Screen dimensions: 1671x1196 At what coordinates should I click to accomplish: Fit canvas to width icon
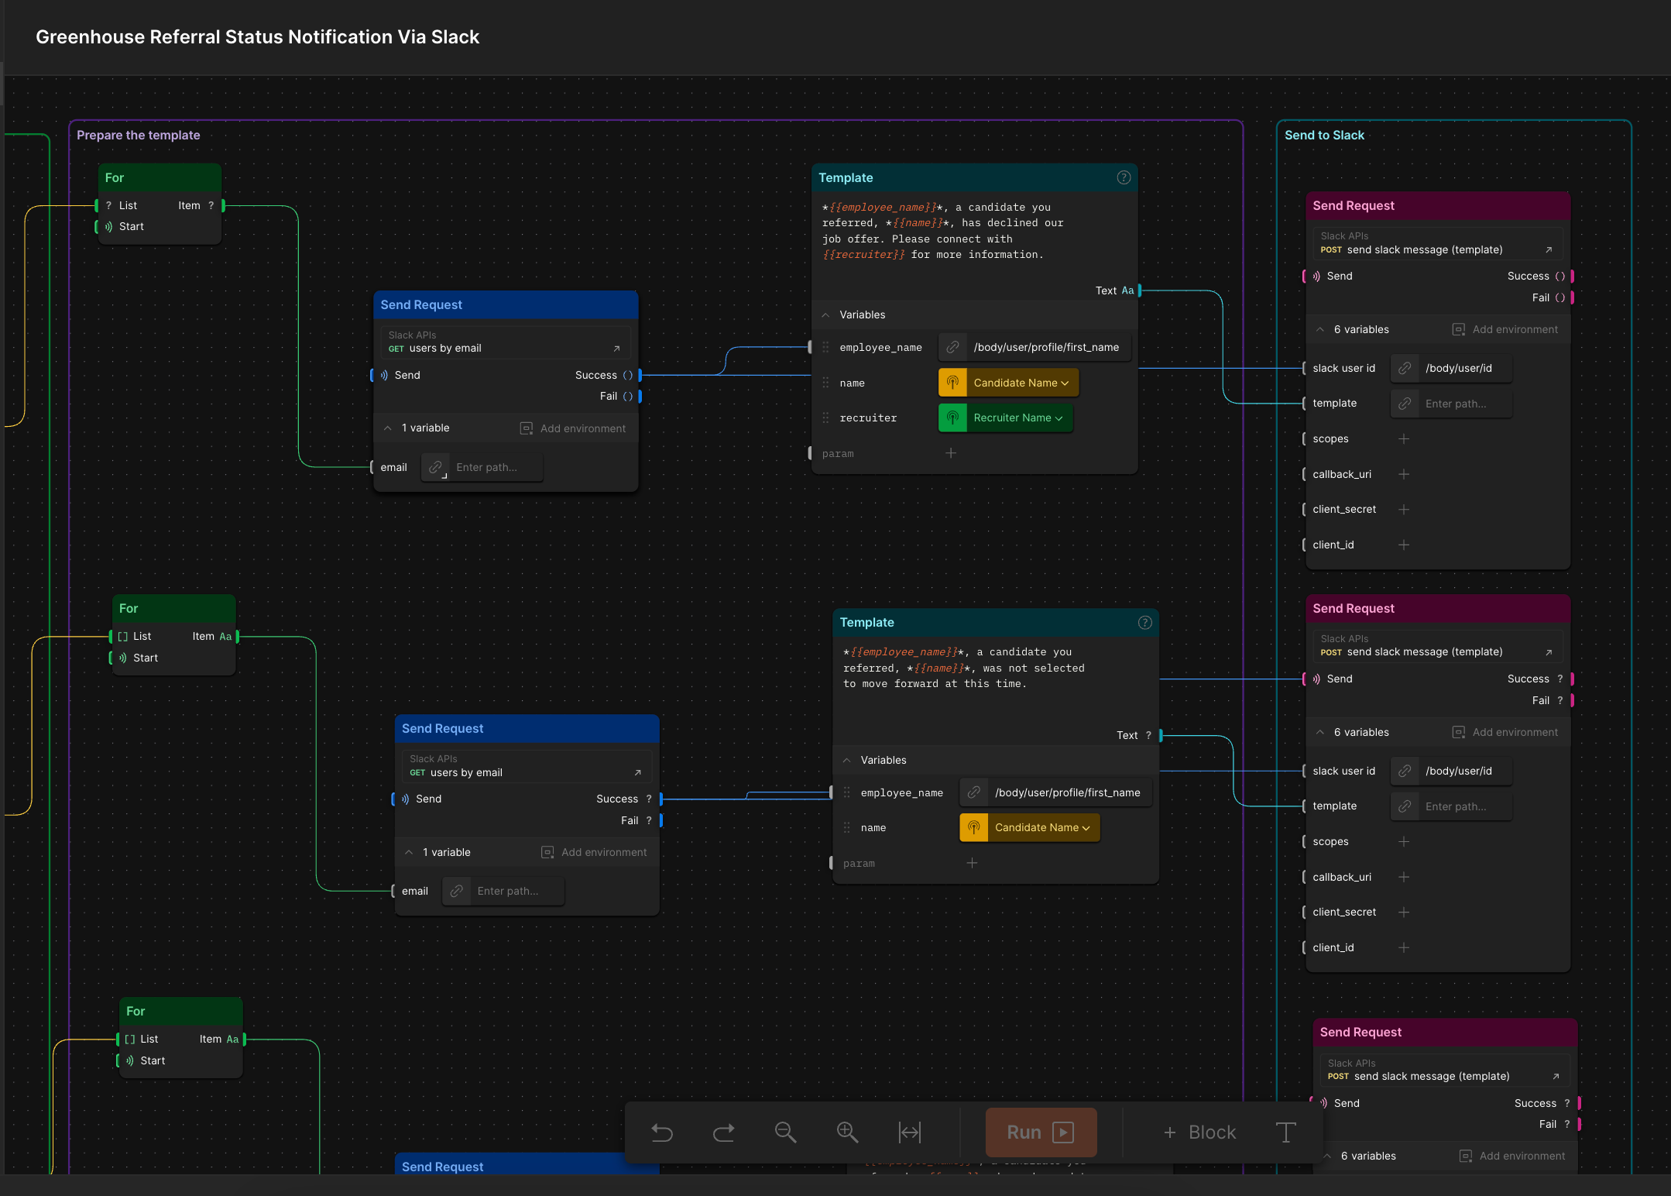(x=909, y=1132)
